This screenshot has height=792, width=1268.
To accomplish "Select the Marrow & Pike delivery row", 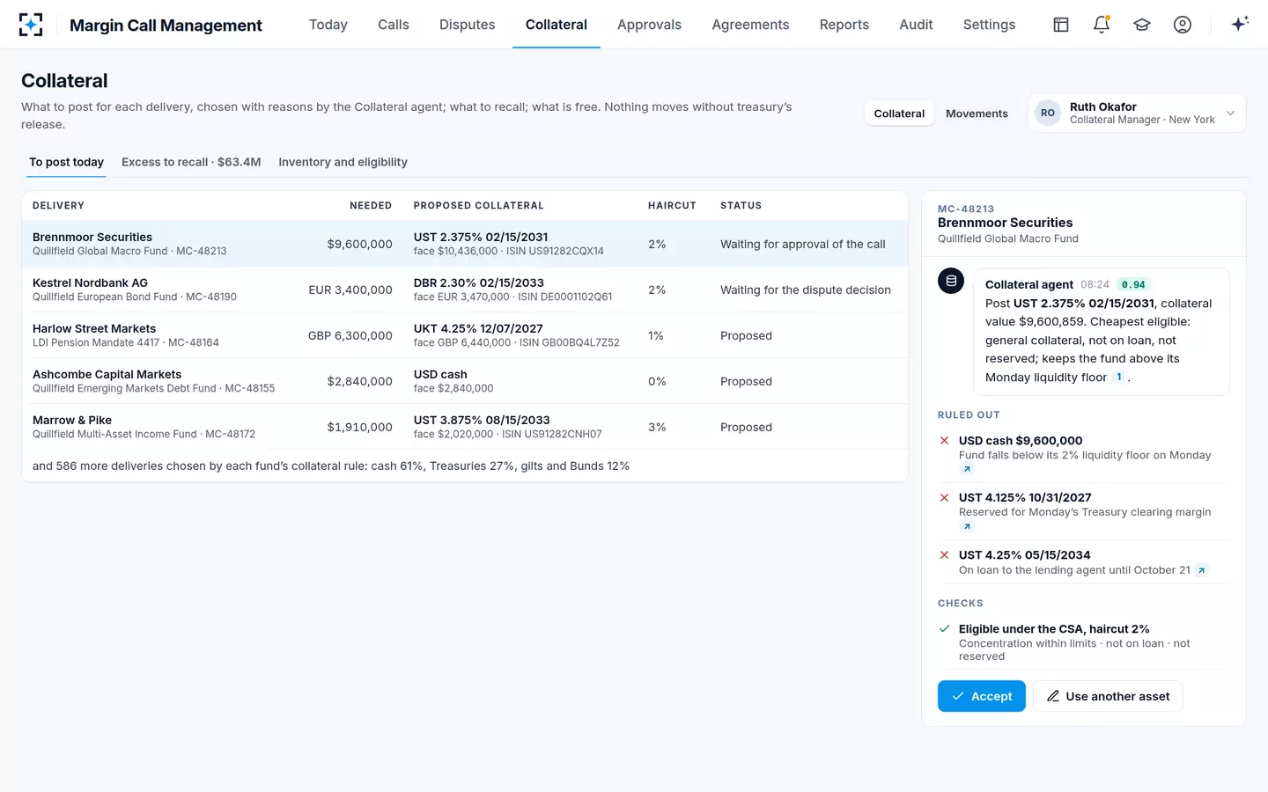I will [465, 427].
